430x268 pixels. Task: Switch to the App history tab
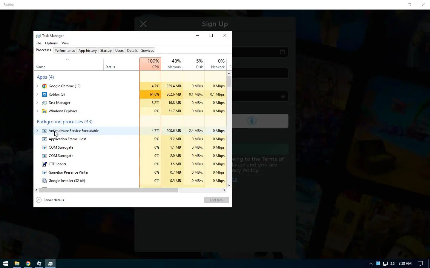[x=87, y=51]
